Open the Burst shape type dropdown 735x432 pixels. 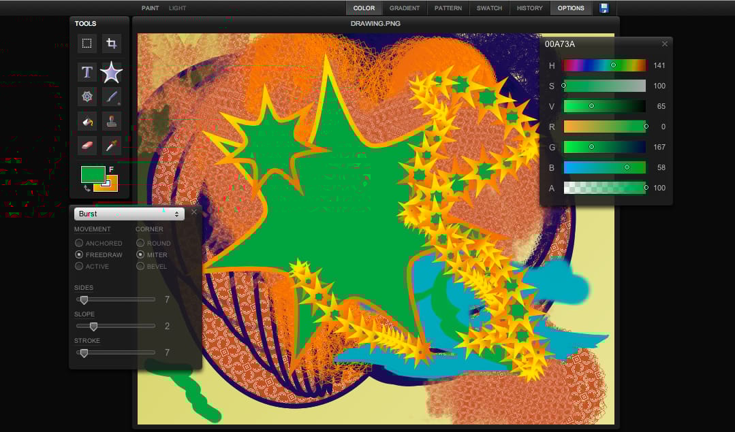point(129,214)
